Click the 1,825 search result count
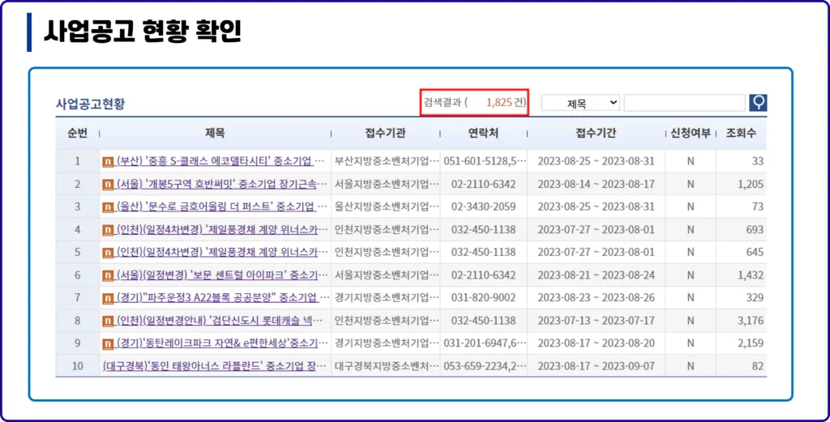 tap(498, 102)
